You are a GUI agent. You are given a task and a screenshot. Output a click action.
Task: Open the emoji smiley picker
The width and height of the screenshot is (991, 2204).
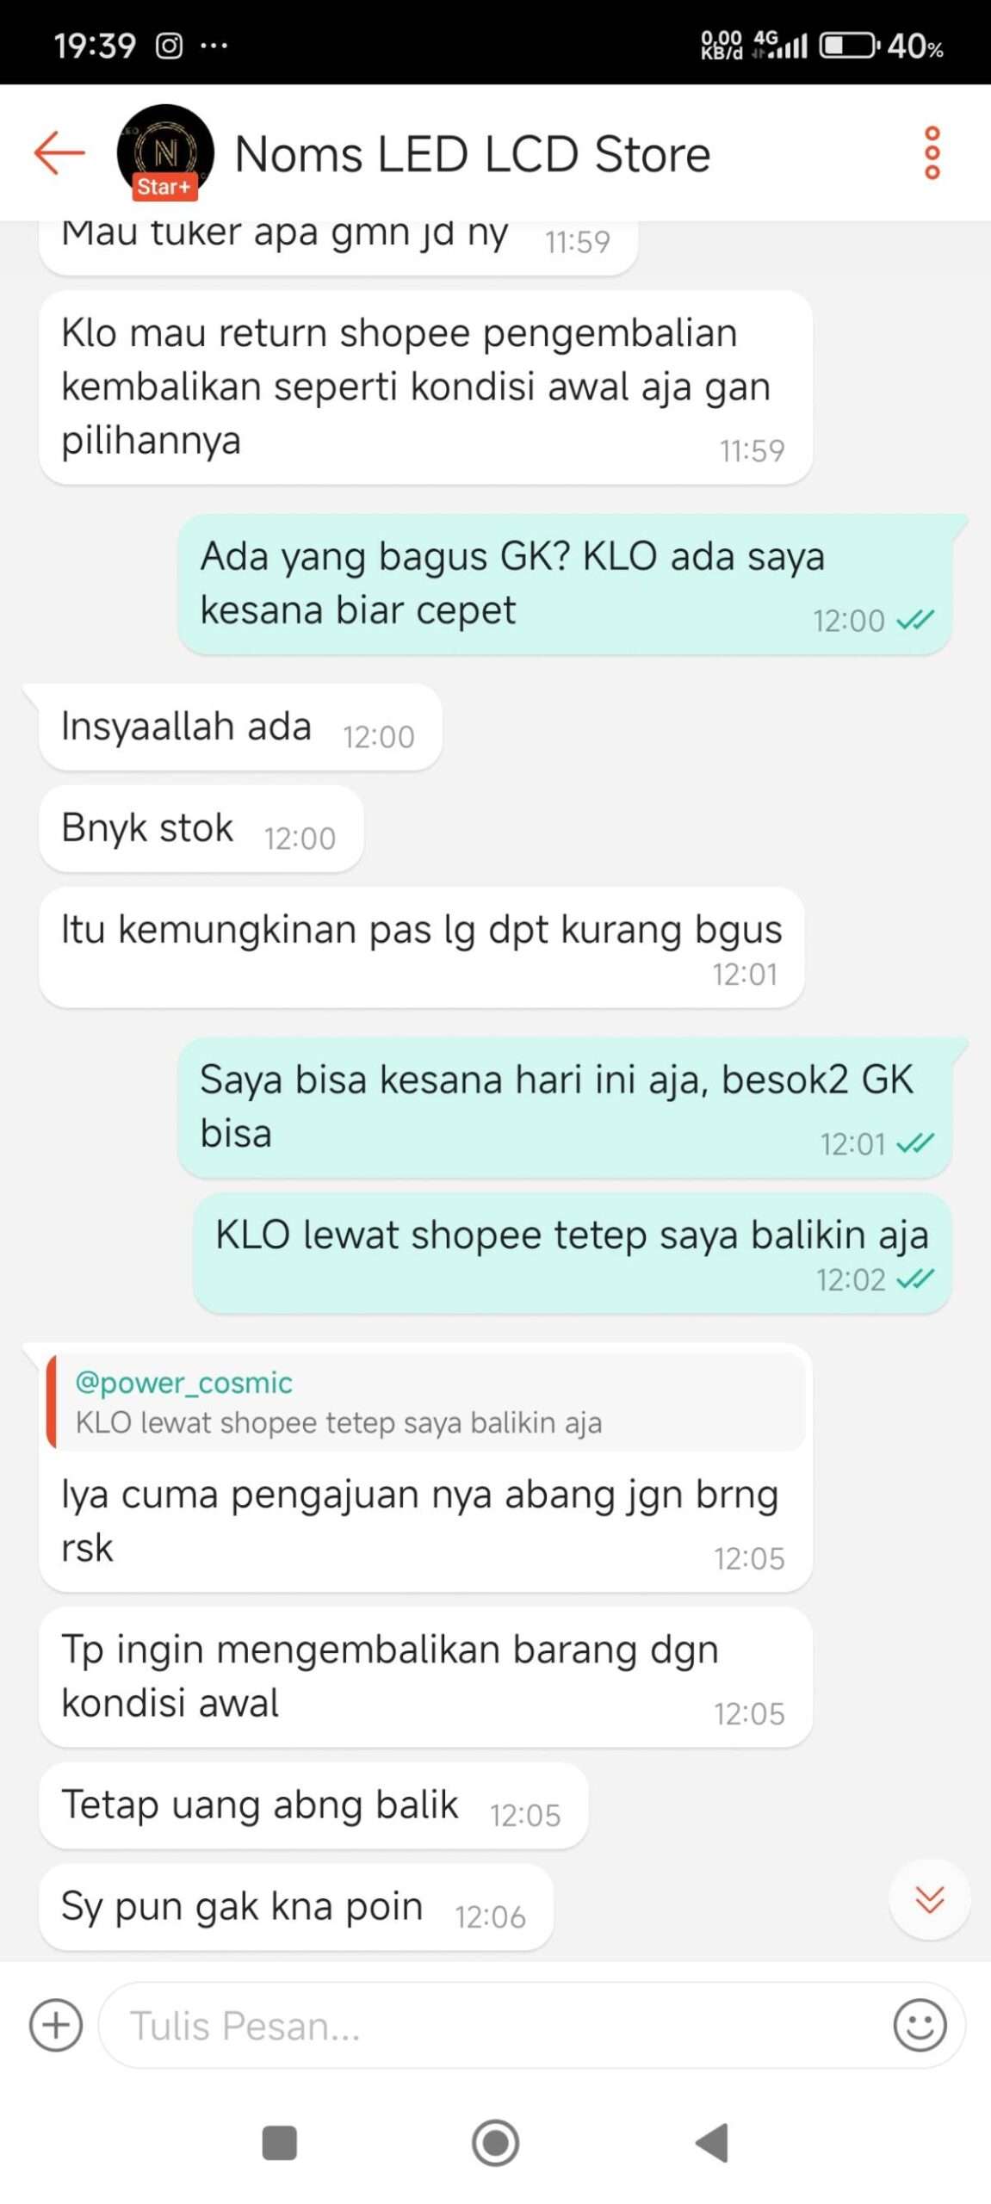click(920, 2024)
